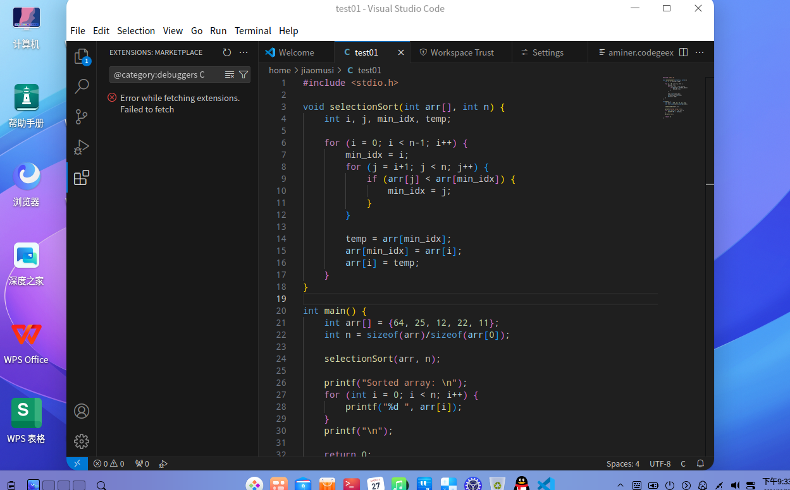Open the Explorer view in activity bar

[x=82, y=57]
